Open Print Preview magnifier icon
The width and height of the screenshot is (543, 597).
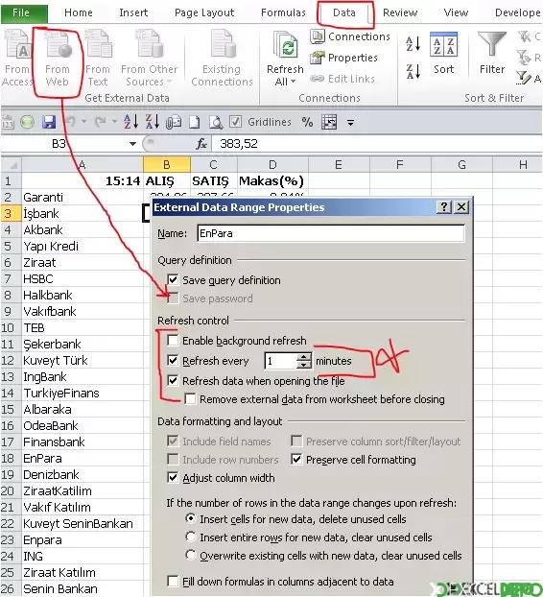[x=216, y=122]
